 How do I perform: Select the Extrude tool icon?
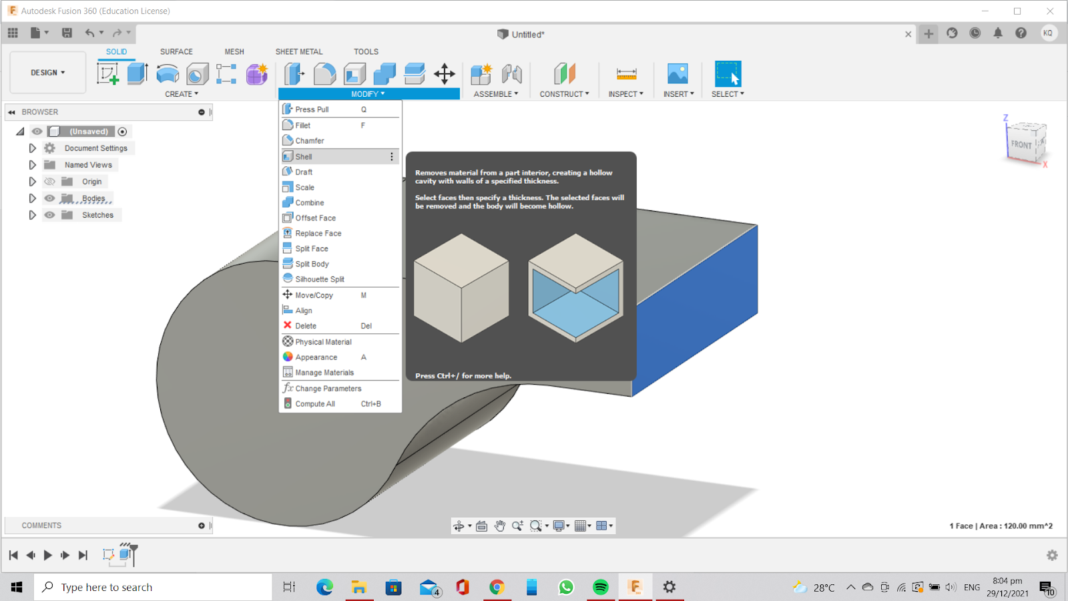(x=137, y=73)
